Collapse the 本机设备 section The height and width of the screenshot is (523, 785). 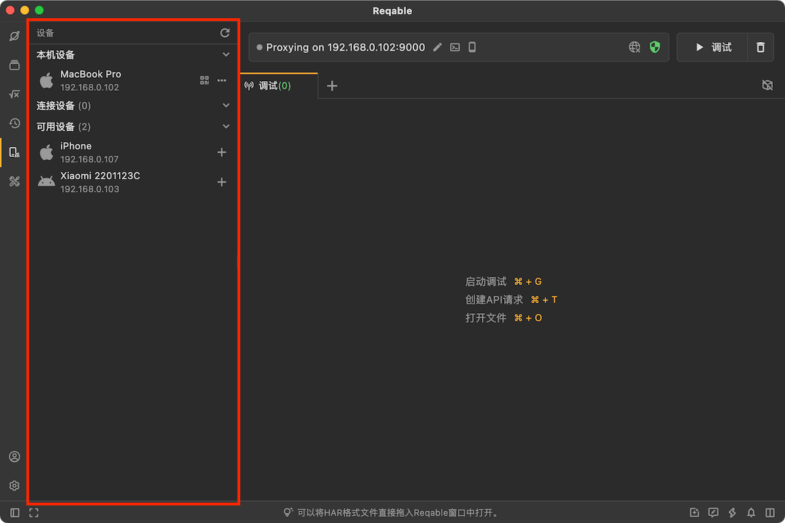click(226, 55)
